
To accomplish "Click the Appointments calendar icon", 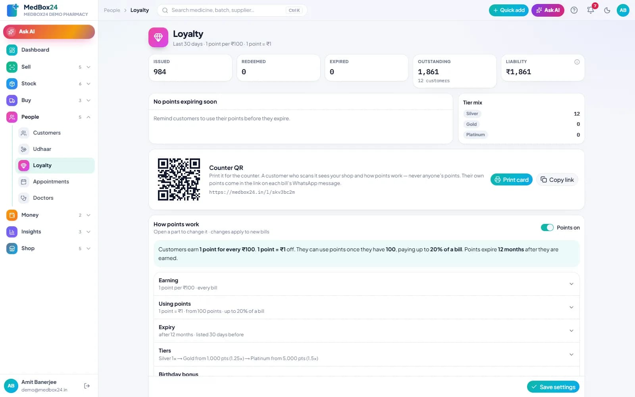I will (x=24, y=182).
